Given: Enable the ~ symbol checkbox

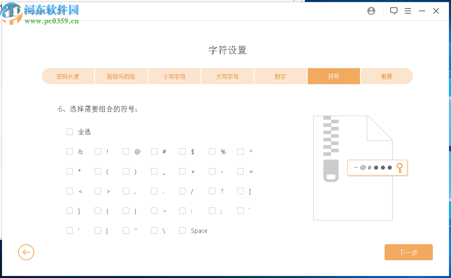Looking at the screenshot, I should point(154,210).
